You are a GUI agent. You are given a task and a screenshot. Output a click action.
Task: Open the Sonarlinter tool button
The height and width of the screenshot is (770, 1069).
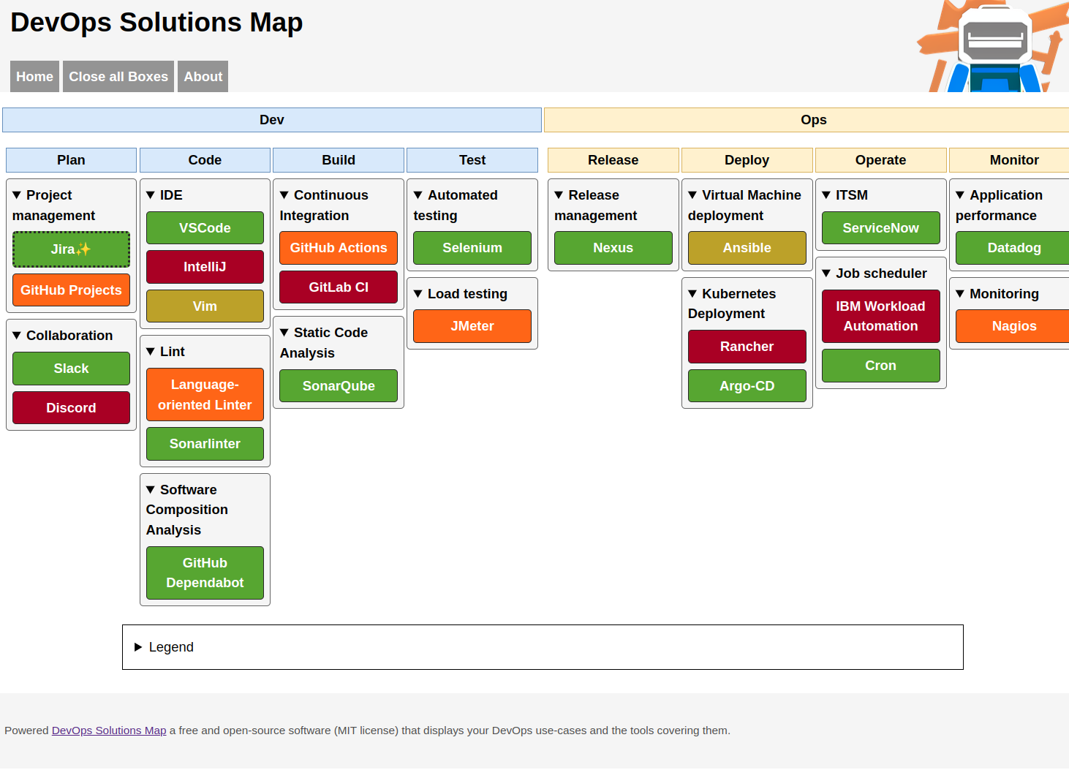click(x=205, y=444)
